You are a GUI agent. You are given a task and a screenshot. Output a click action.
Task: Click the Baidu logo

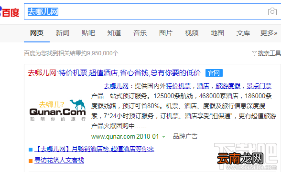click(x=10, y=12)
